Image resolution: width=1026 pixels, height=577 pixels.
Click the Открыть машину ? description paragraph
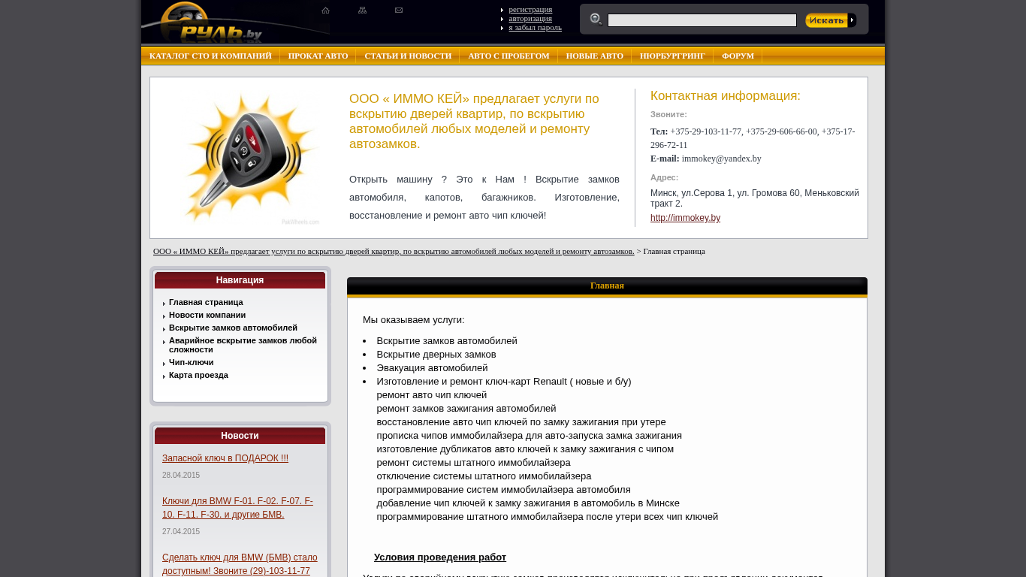point(484,198)
